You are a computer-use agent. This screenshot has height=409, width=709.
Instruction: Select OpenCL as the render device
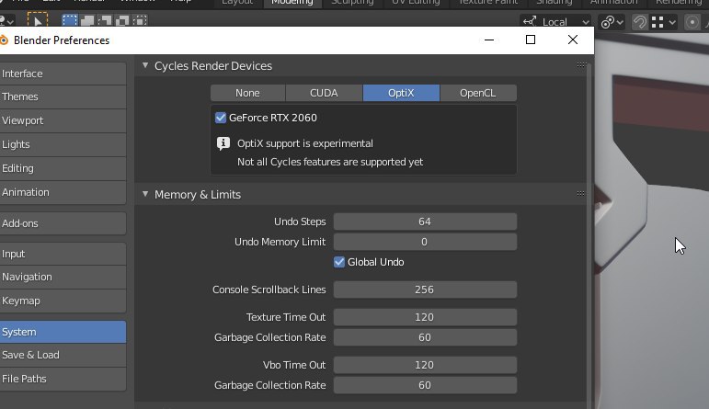tap(478, 93)
